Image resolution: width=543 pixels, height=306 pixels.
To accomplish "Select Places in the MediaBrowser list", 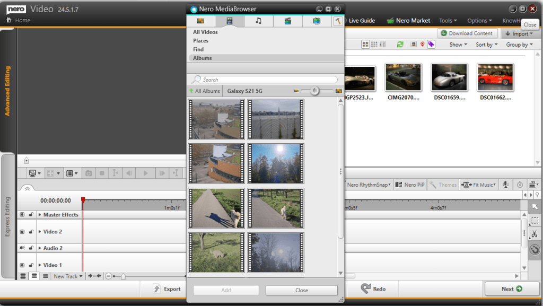I will pos(201,41).
